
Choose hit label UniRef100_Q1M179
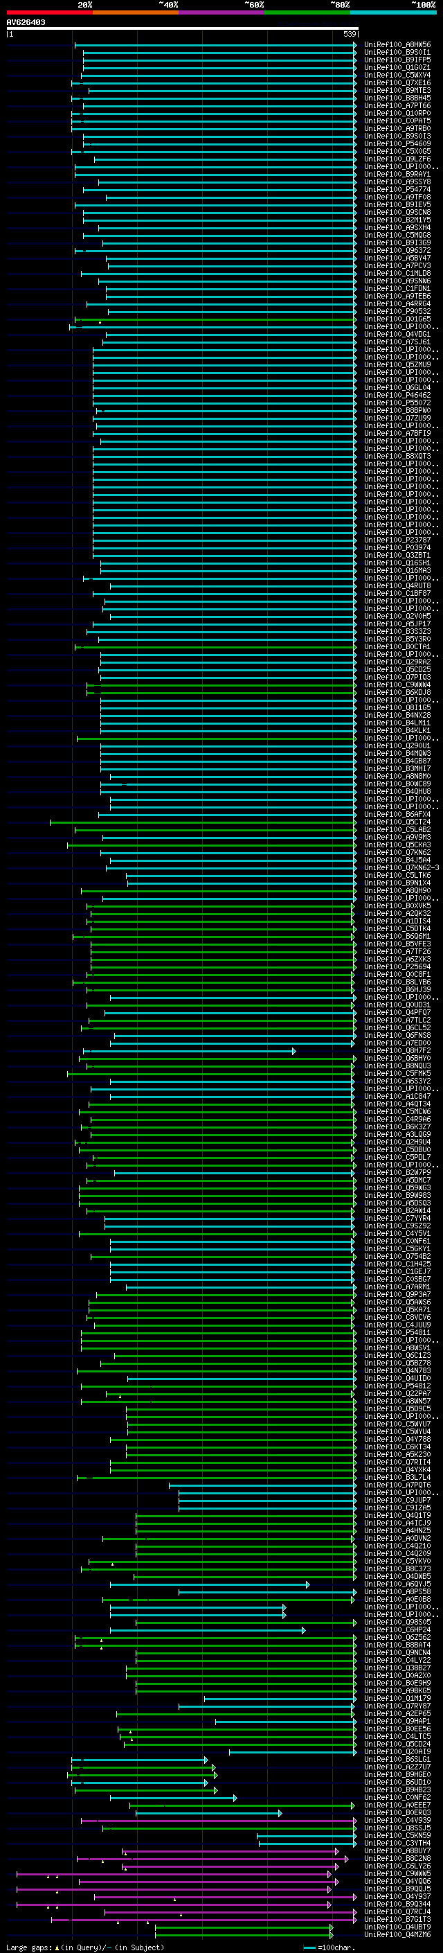coord(397,1698)
